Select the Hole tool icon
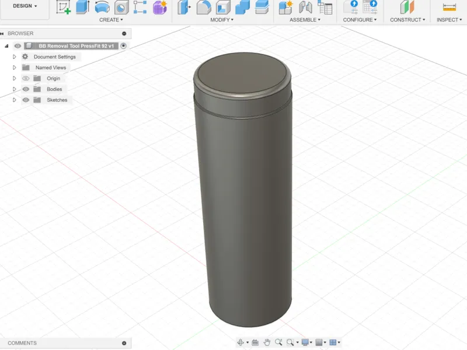The height and width of the screenshot is (350, 467). (121, 7)
